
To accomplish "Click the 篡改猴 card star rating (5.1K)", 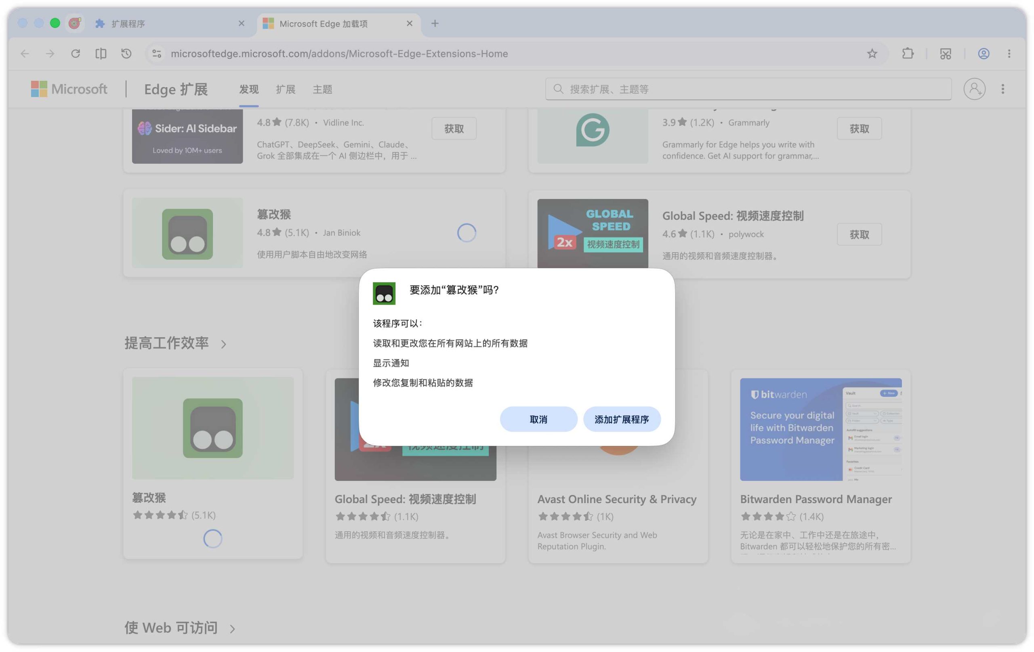I will click(174, 515).
